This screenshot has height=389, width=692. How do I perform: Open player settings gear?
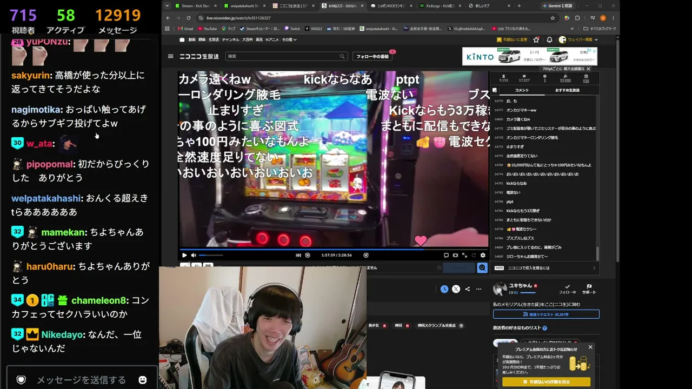click(483, 255)
